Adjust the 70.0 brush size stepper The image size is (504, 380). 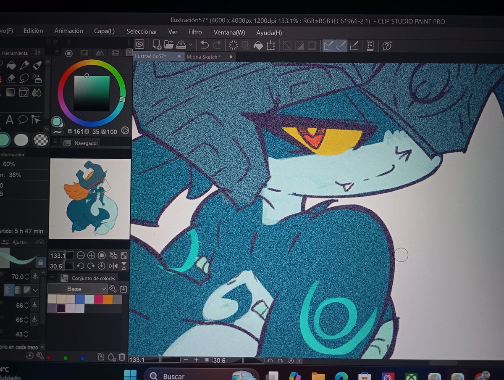tap(26, 277)
